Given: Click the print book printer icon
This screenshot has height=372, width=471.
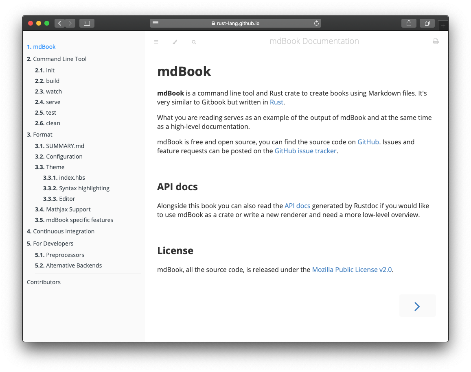Looking at the screenshot, I should click(x=436, y=41).
